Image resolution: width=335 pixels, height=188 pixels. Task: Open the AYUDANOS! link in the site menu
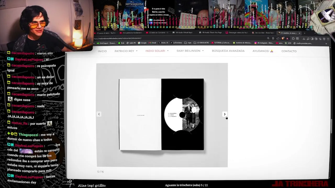click(263, 51)
